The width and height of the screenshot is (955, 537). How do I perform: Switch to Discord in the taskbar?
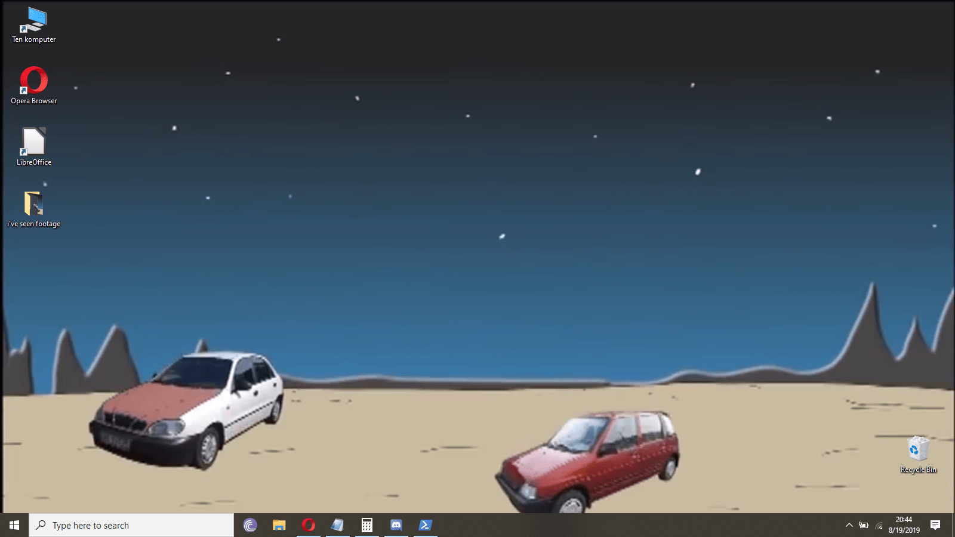pos(396,525)
